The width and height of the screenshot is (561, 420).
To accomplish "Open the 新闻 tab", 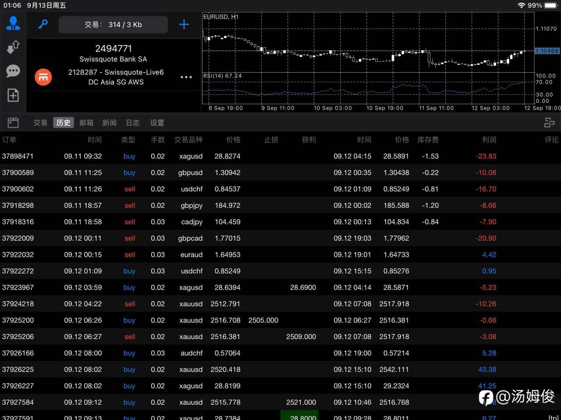I will click(x=110, y=123).
